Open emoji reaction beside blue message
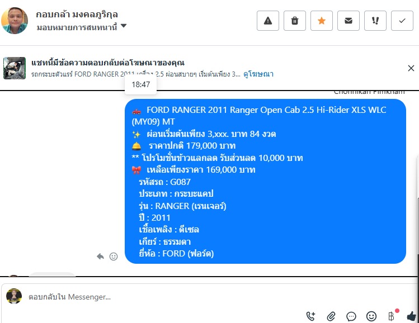The height and width of the screenshot is (323, 419). 114,256
